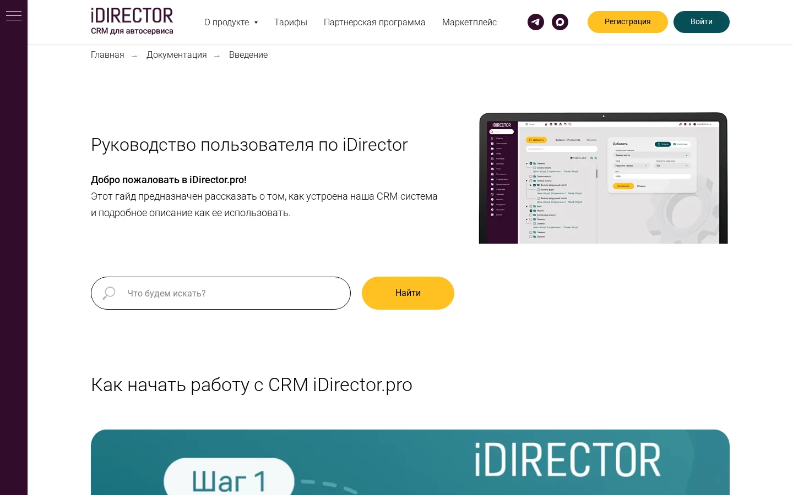
Task: Open the chat messenger icon
Action: click(x=560, y=22)
